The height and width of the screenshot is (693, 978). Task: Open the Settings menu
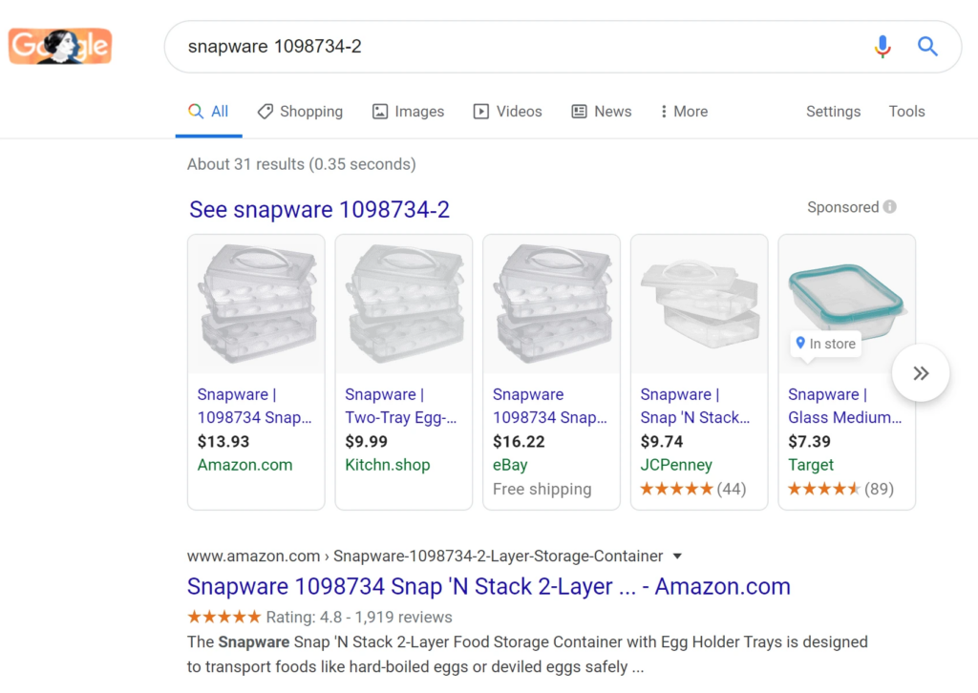pyautogui.click(x=832, y=111)
